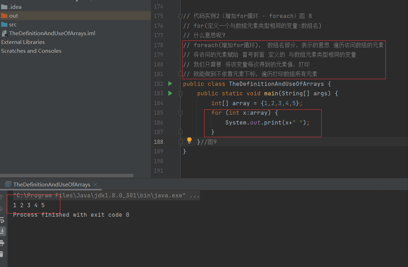Click the TheDefinitionAndUseOfArrays.iml file icon
Image resolution: width=408 pixels, height=267 pixels.
coord(5,33)
